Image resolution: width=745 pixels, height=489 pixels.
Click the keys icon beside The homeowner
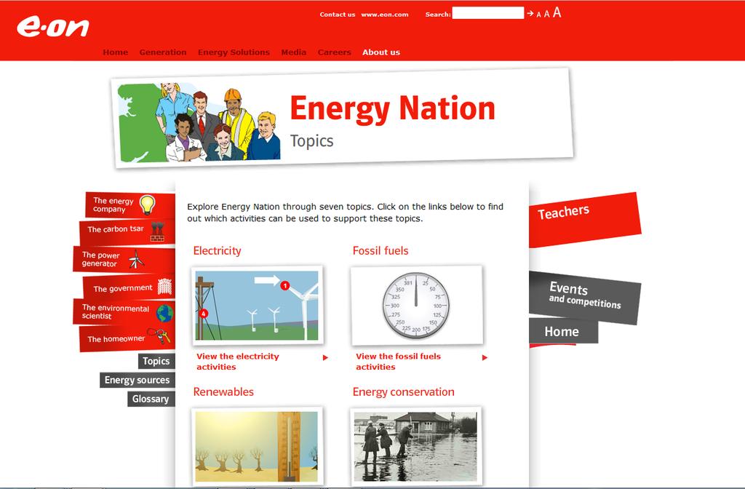click(x=159, y=335)
